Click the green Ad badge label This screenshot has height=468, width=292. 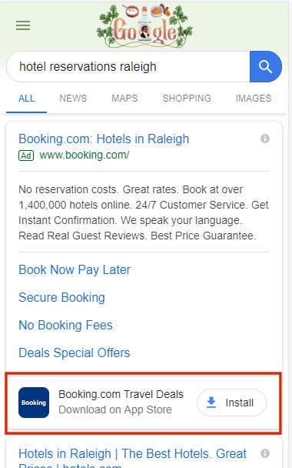[x=26, y=155]
